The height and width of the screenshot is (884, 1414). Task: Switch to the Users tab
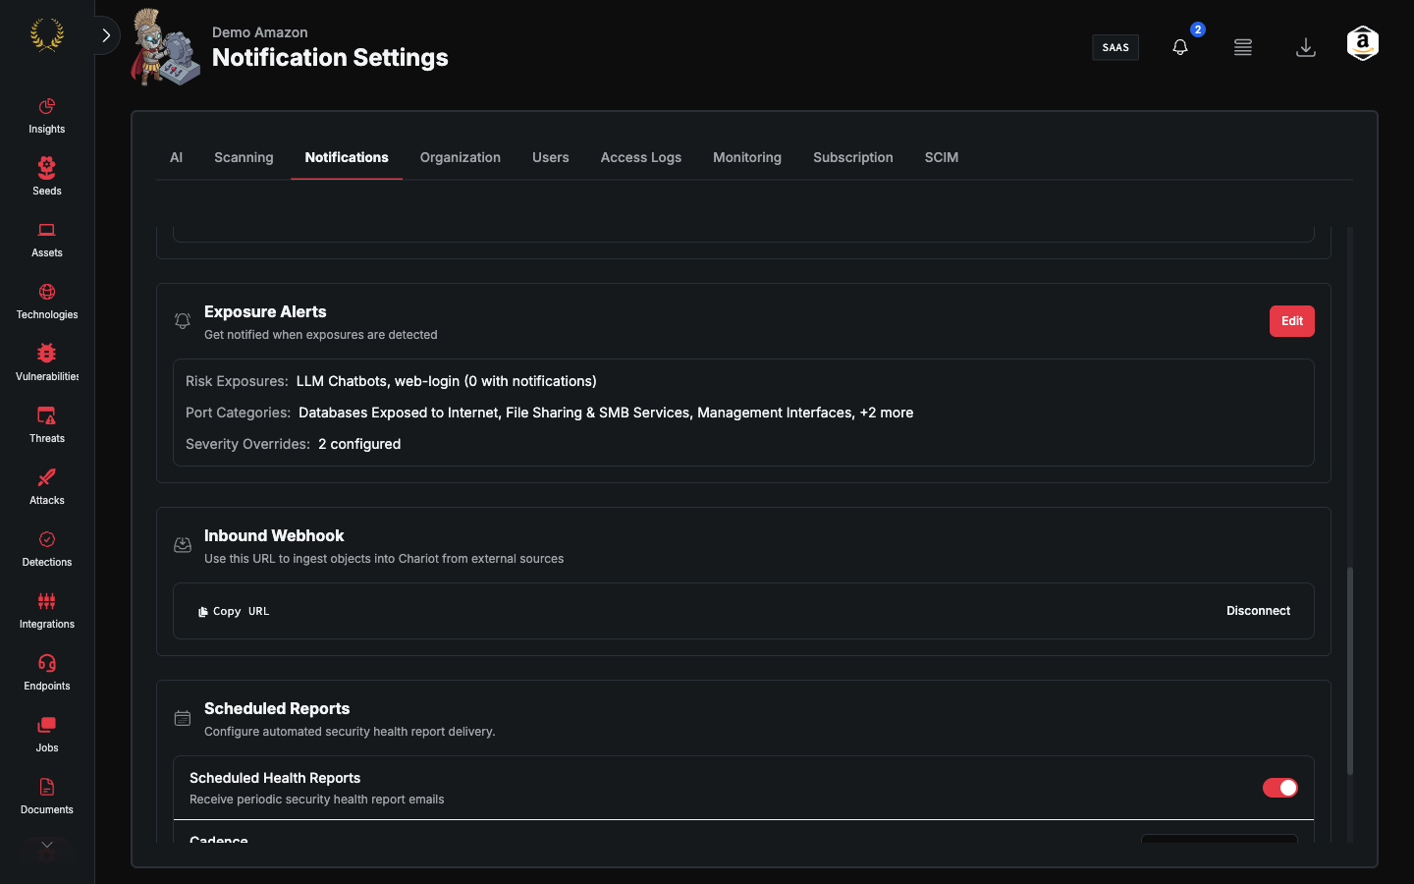click(x=551, y=157)
